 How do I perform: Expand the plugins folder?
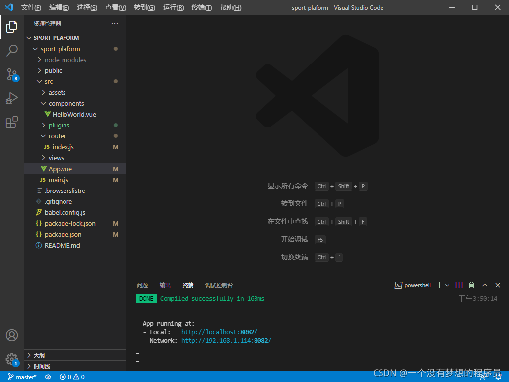(x=74, y=126)
